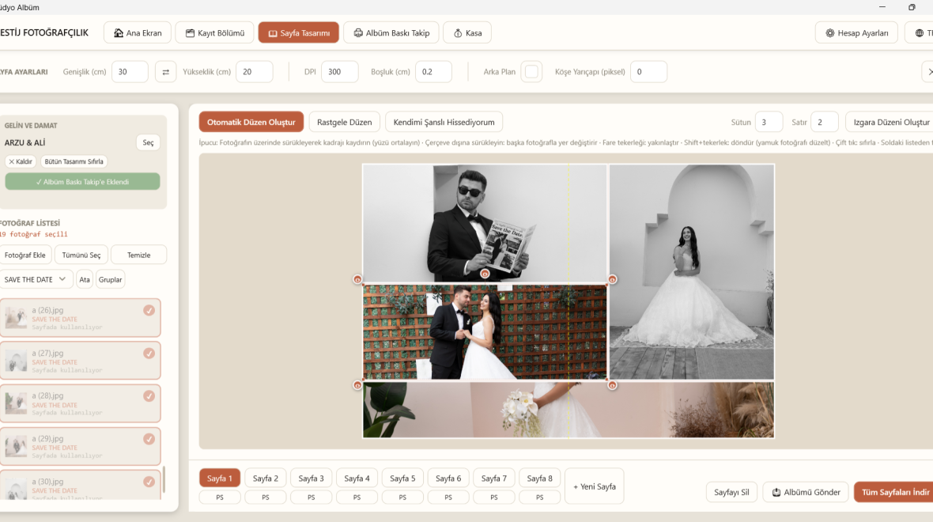Click the resize handle at photo's bottom center

(485, 274)
